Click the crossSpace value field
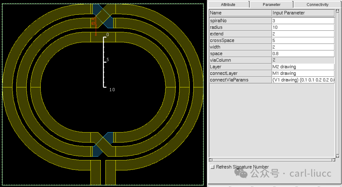The height and width of the screenshot is (187, 342). 303,40
